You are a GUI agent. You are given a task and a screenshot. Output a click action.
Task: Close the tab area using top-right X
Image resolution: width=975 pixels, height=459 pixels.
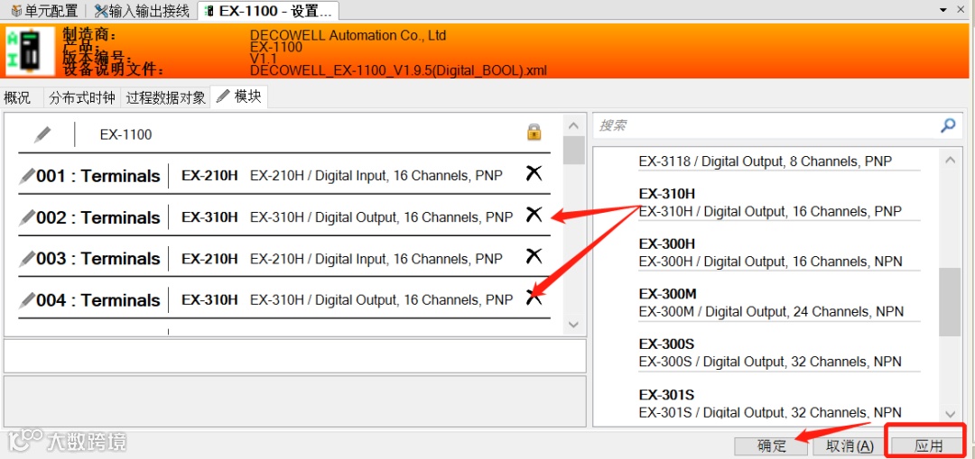[962, 10]
